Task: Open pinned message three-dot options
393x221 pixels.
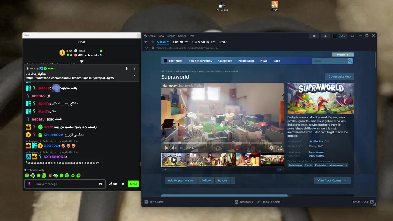Action: (135, 68)
